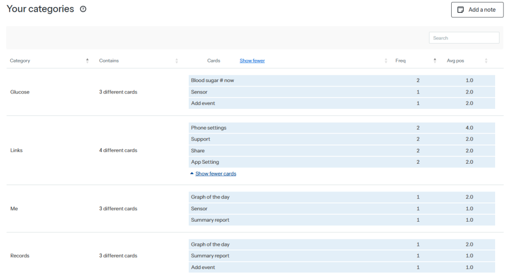
Task: Sort table by Category column arrows
Action: coord(87,61)
